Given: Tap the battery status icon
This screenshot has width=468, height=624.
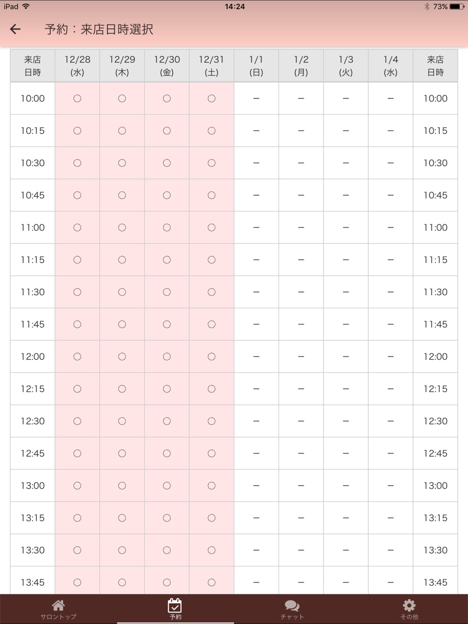Looking at the screenshot, I should click(x=457, y=6).
